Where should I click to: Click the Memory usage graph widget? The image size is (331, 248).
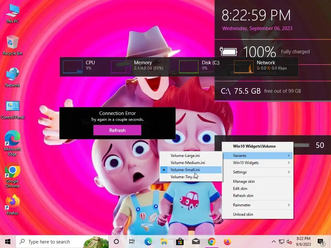click(121, 67)
